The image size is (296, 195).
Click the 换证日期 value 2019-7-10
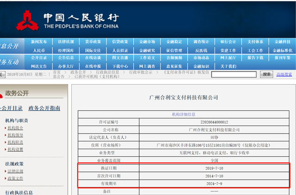pyautogui.click(x=214, y=168)
